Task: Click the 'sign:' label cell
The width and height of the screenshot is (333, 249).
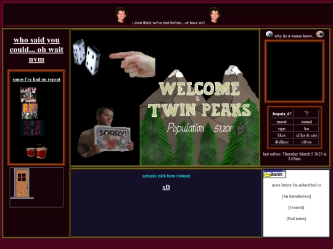Action: 282,128
